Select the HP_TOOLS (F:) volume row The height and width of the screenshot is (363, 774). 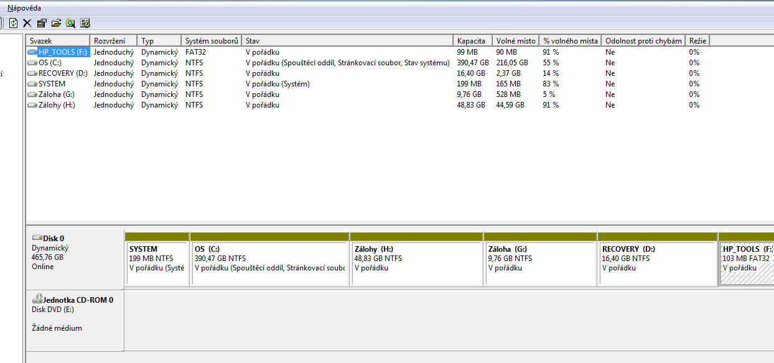368,52
